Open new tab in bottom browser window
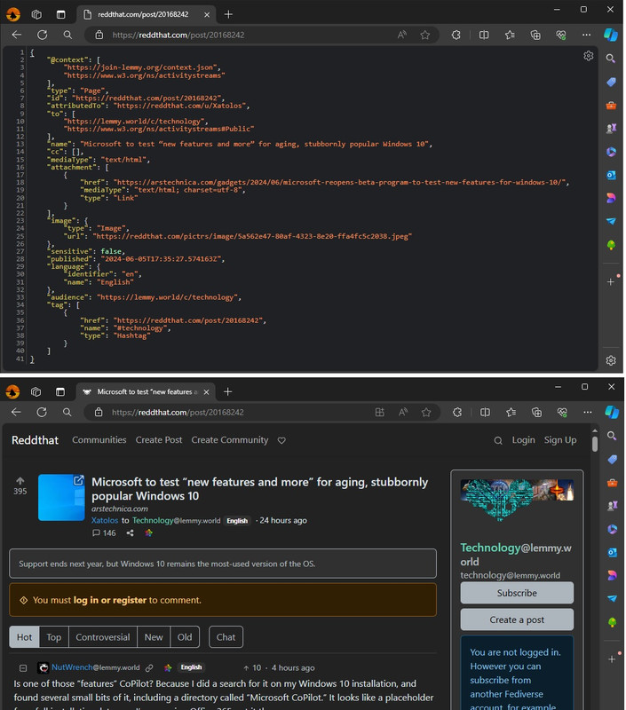Image resolution: width=626 pixels, height=710 pixels. (228, 391)
